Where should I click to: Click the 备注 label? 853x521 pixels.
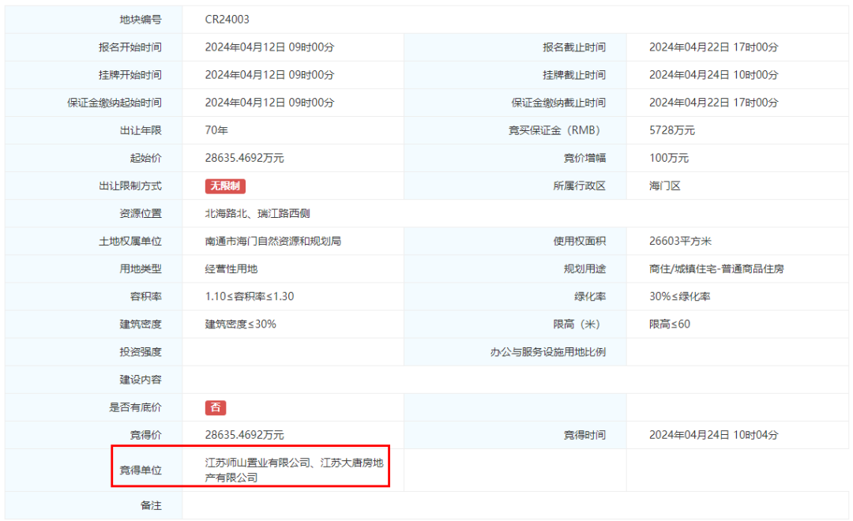tap(151, 506)
